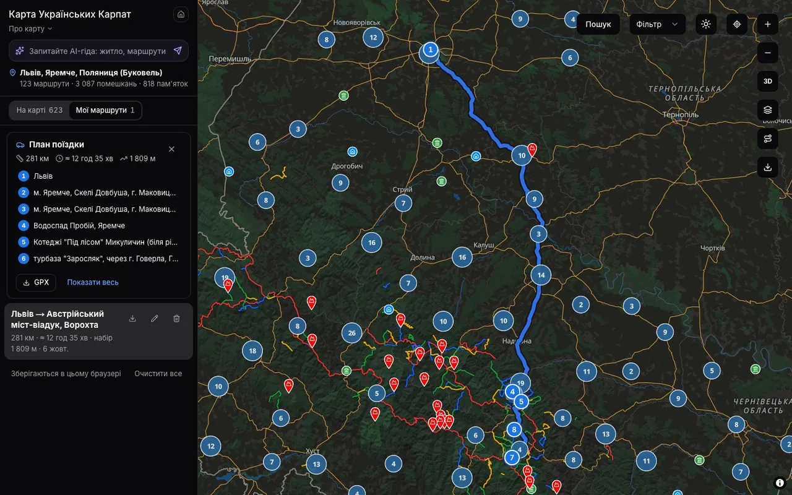792x495 pixels.
Task: Open the saved route card Львів → Австрійський міст-віадук
Action: (x=99, y=331)
